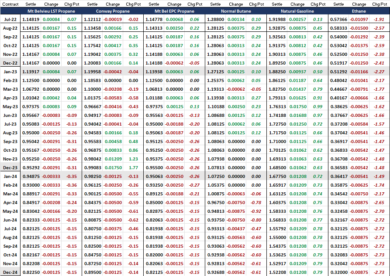This screenshot has width=390, height=276.
Task: Click Apr-24 Normal Butane Chg Pct -0.78
Action: [x=255, y=203]
